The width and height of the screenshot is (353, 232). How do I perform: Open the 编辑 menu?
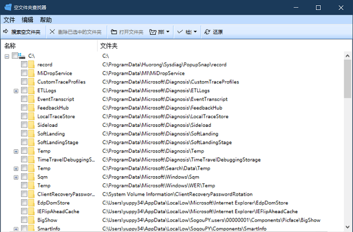[28, 20]
